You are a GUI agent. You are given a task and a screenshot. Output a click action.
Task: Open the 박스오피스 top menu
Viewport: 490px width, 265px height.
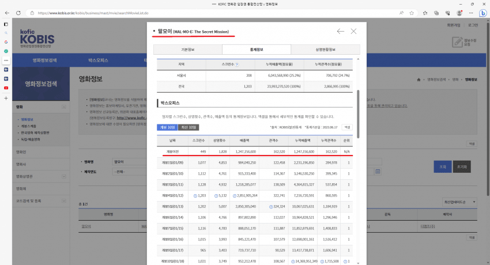pos(98,60)
